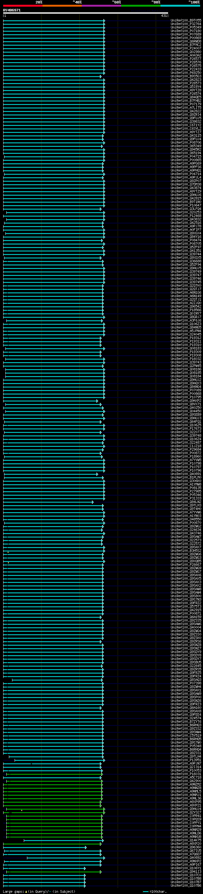This screenshot has height=894, width=203.
Task: Open hit UniRef100_P05349
Action: pyautogui.click(x=186, y=27)
